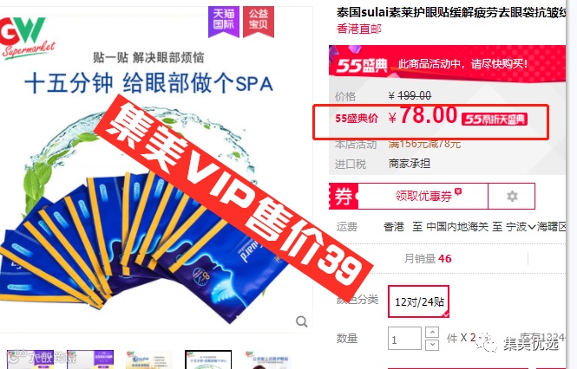577x369 pixels.
Task: Click the 55盛典 promotional banner
Action: point(447,63)
